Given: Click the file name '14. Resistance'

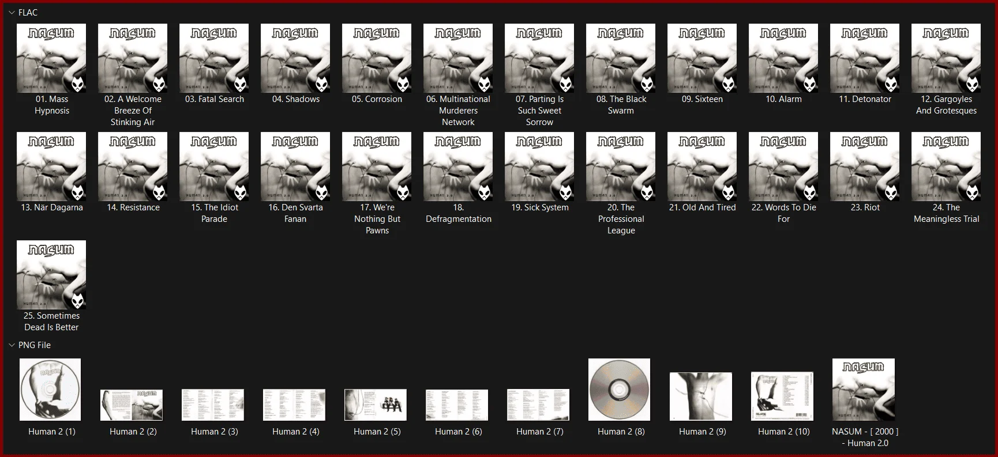Looking at the screenshot, I should (133, 207).
